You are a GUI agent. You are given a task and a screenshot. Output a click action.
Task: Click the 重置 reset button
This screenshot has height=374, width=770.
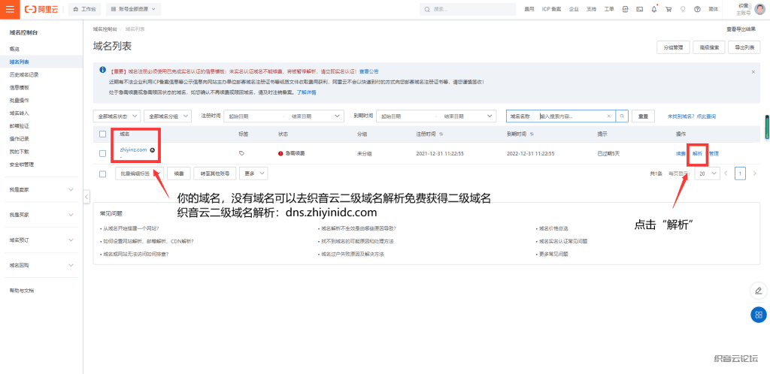[644, 116]
